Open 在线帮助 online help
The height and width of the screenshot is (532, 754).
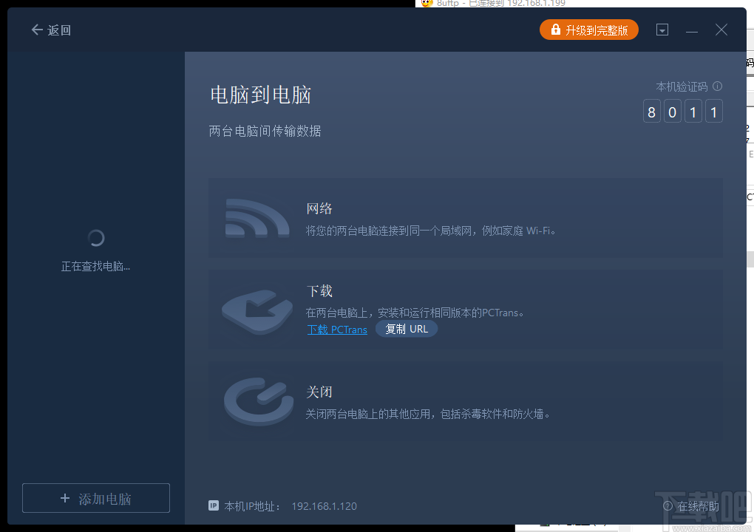pos(697,507)
